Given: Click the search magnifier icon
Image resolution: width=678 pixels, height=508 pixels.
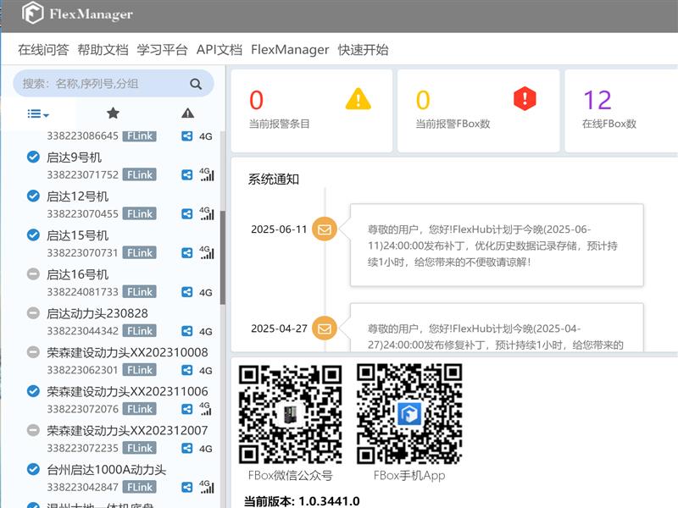Looking at the screenshot, I should click(196, 84).
